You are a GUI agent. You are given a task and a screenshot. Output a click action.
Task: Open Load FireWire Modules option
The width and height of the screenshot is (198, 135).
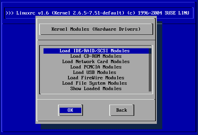[x=96, y=78]
